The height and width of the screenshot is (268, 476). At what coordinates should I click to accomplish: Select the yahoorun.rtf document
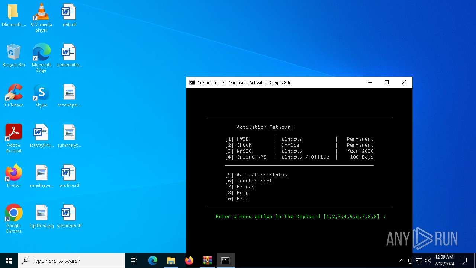[x=69, y=216]
